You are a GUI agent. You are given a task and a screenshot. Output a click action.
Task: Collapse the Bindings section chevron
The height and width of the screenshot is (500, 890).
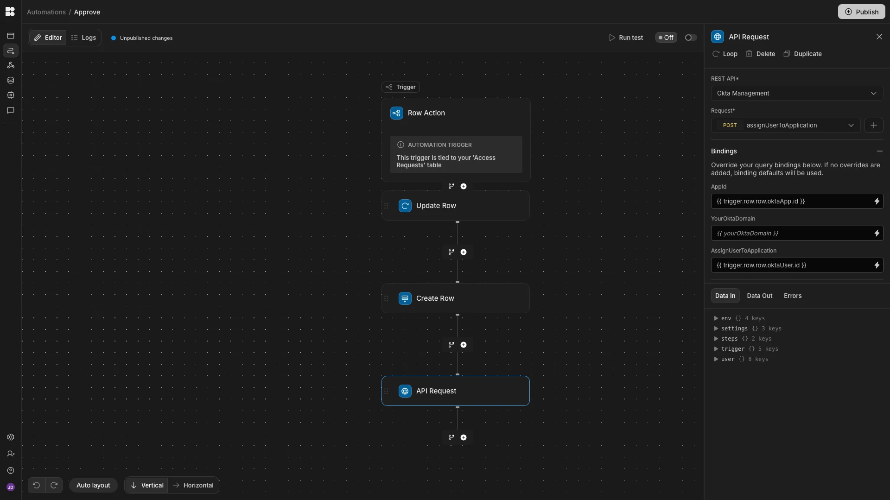point(880,151)
